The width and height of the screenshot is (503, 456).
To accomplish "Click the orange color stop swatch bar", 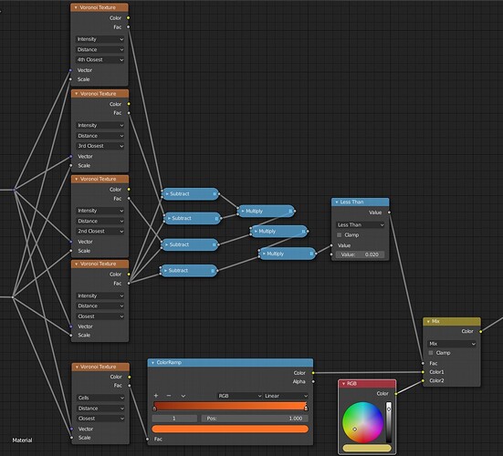I will coord(230,429).
